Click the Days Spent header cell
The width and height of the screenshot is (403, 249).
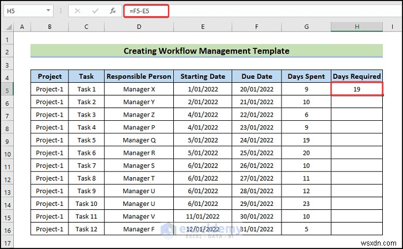tap(306, 76)
